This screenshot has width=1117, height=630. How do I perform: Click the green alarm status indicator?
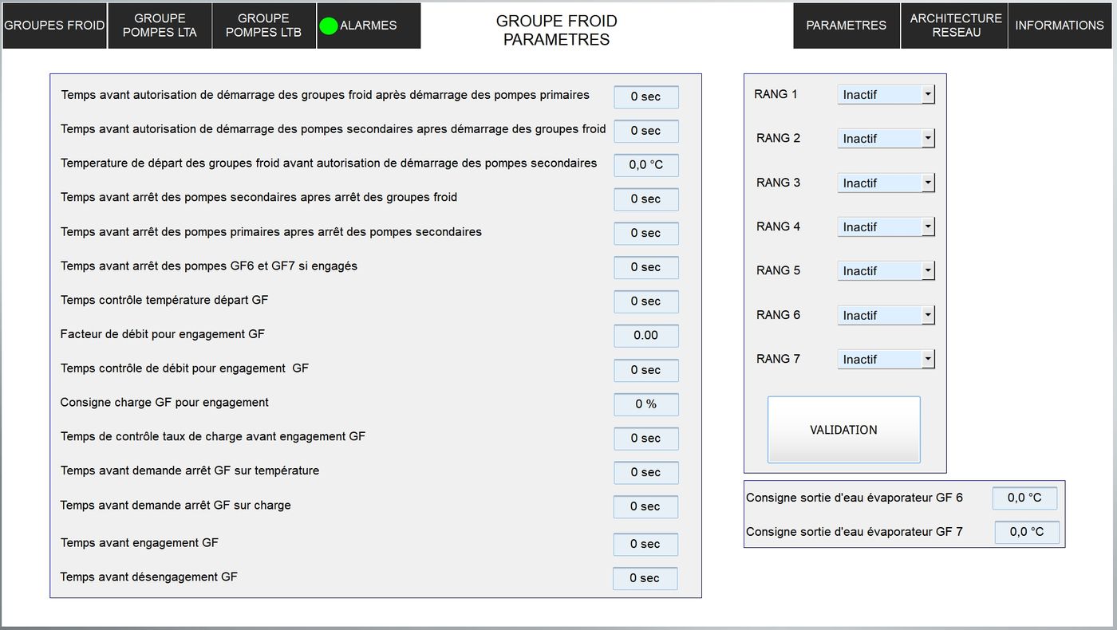pos(328,26)
